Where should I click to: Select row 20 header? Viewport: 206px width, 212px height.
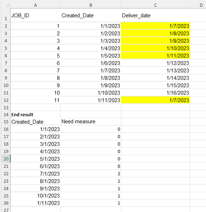point(6,159)
